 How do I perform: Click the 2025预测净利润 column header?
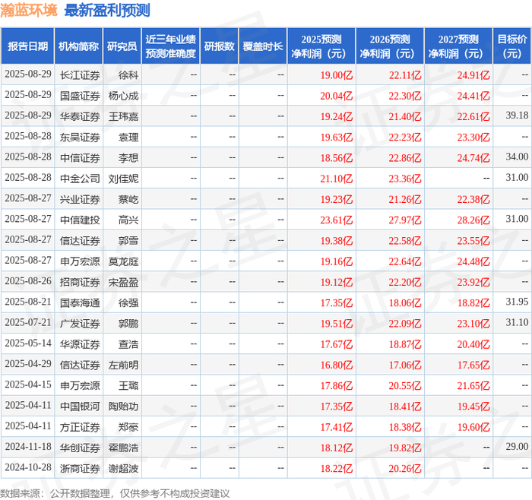tap(321, 46)
